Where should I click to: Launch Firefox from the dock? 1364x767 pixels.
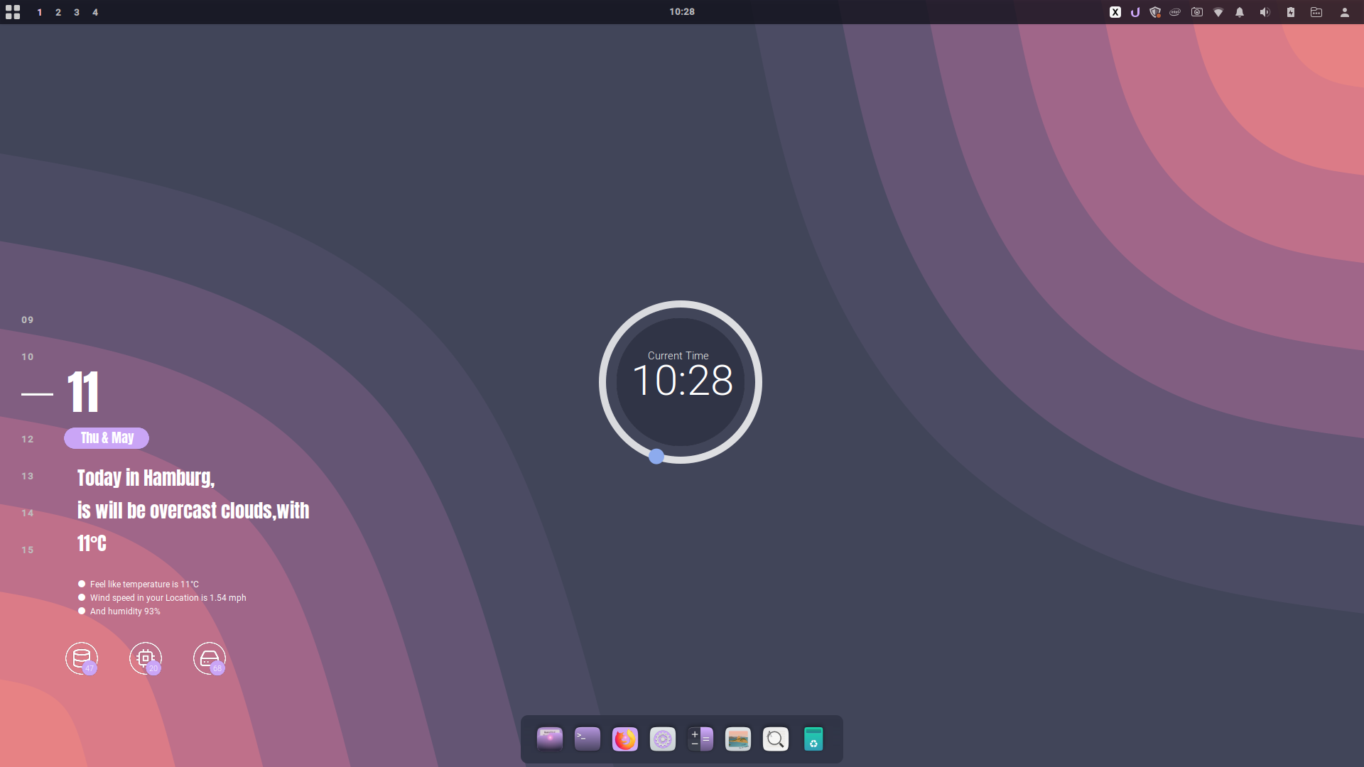tap(625, 739)
